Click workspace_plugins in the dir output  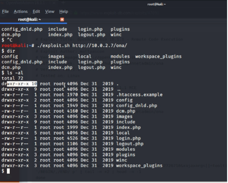coord(158,57)
